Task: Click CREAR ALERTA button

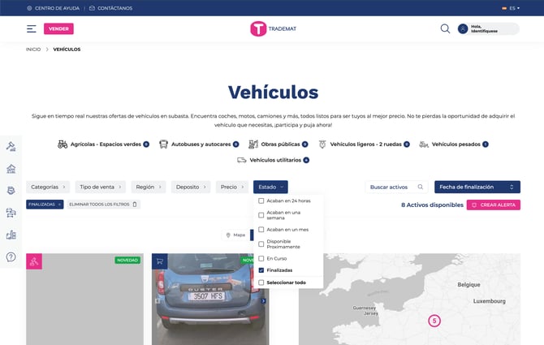Action: 494,205
